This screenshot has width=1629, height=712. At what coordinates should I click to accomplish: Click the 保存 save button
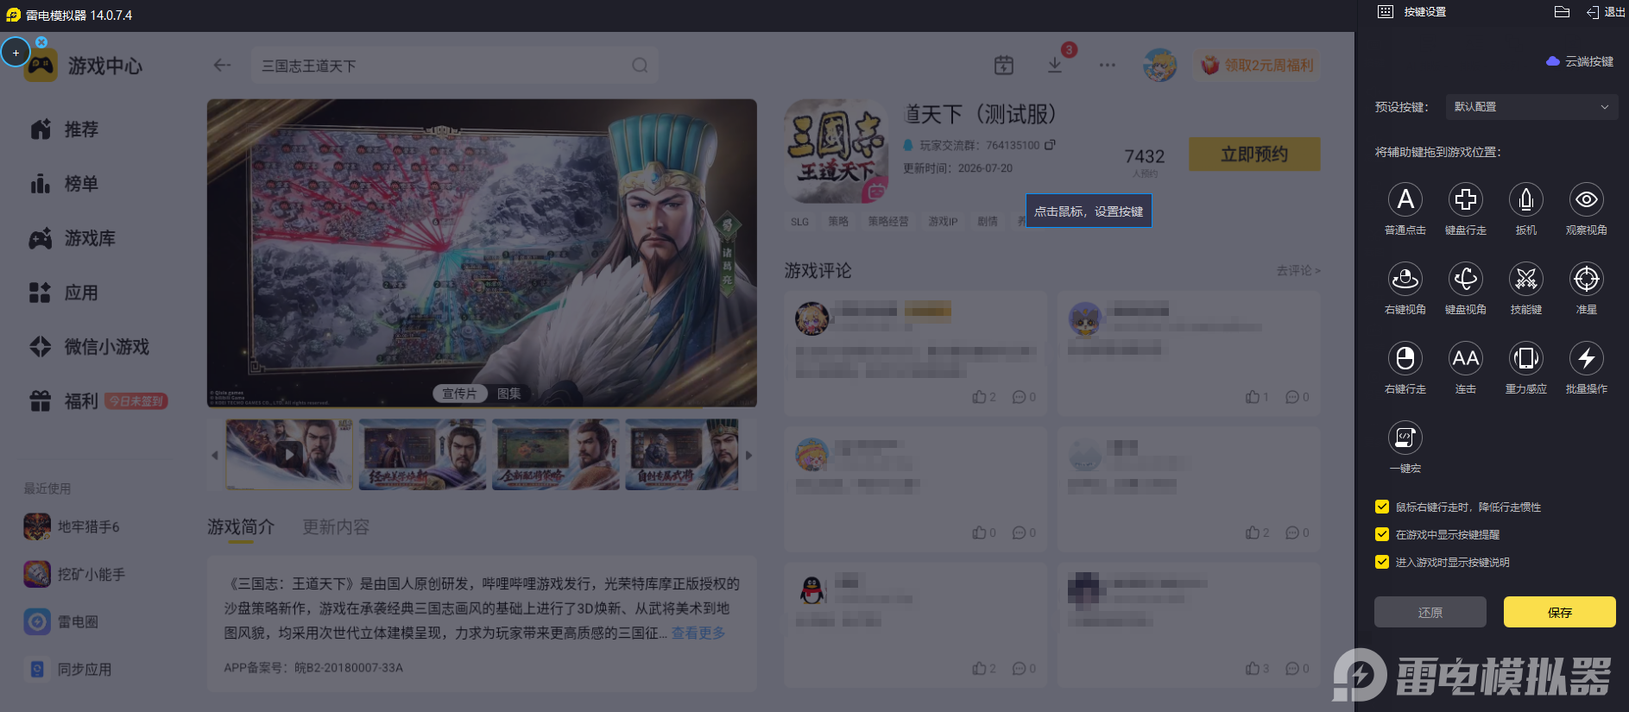[1560, 612]
